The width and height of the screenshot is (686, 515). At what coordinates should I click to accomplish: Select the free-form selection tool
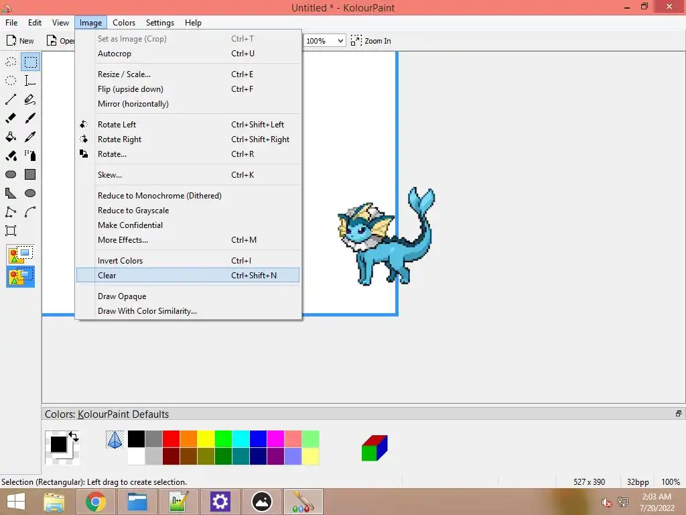(x=11, y=62)
